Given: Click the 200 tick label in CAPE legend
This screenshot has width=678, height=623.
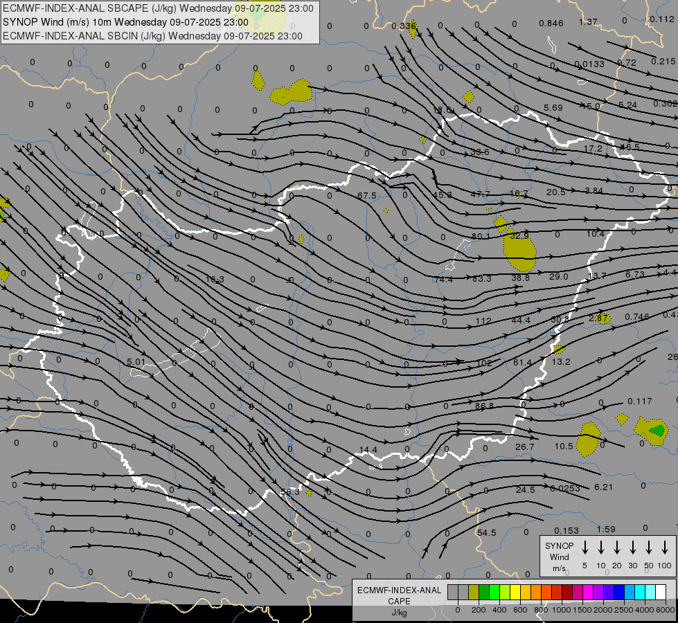Looking at the screenshot, I should point(479,610).
